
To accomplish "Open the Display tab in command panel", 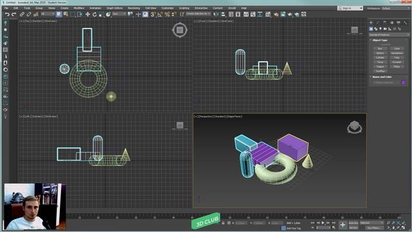I will (398, 23).
